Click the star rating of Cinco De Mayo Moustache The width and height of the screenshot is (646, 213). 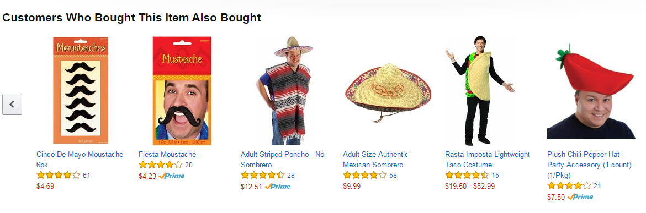59,175
